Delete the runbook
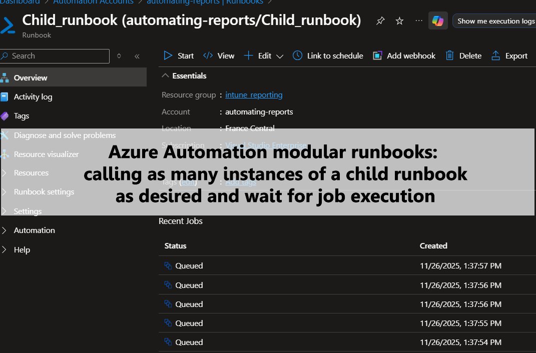 click(x=463, y=55)
